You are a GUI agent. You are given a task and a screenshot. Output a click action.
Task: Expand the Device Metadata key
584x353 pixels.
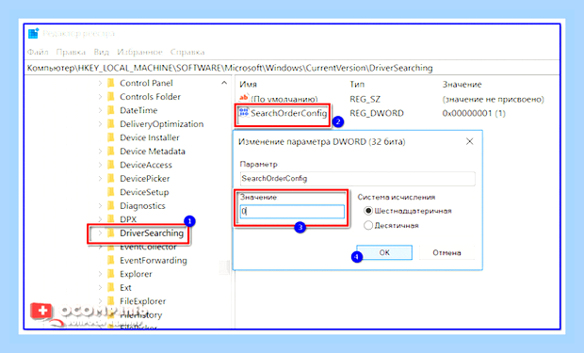click(100, 152)
